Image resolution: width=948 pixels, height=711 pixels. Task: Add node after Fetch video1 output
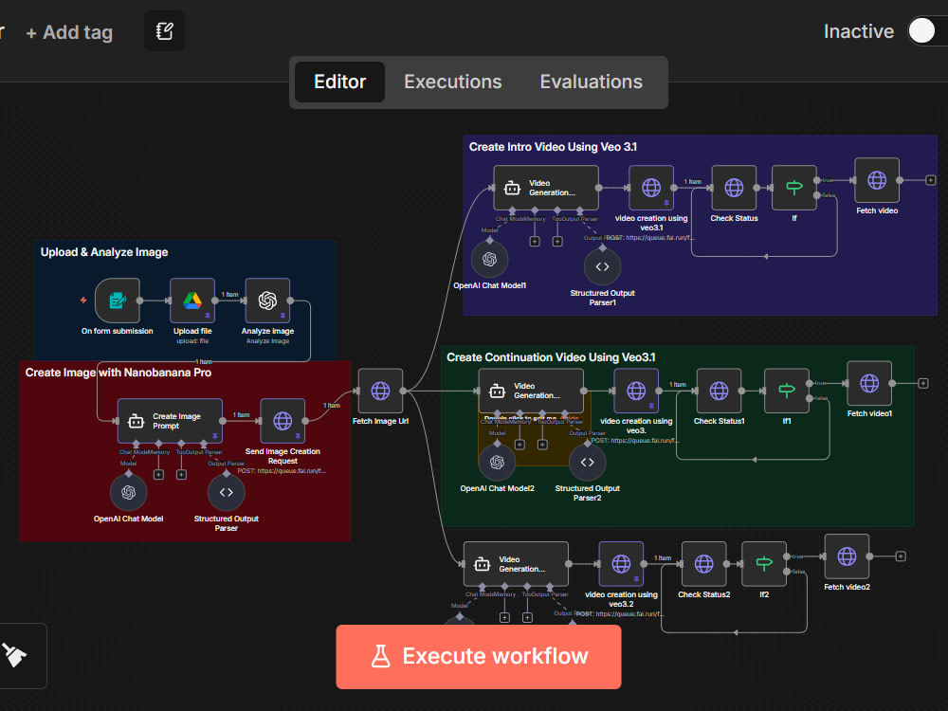pyautogui.click(x=922, y=383)
